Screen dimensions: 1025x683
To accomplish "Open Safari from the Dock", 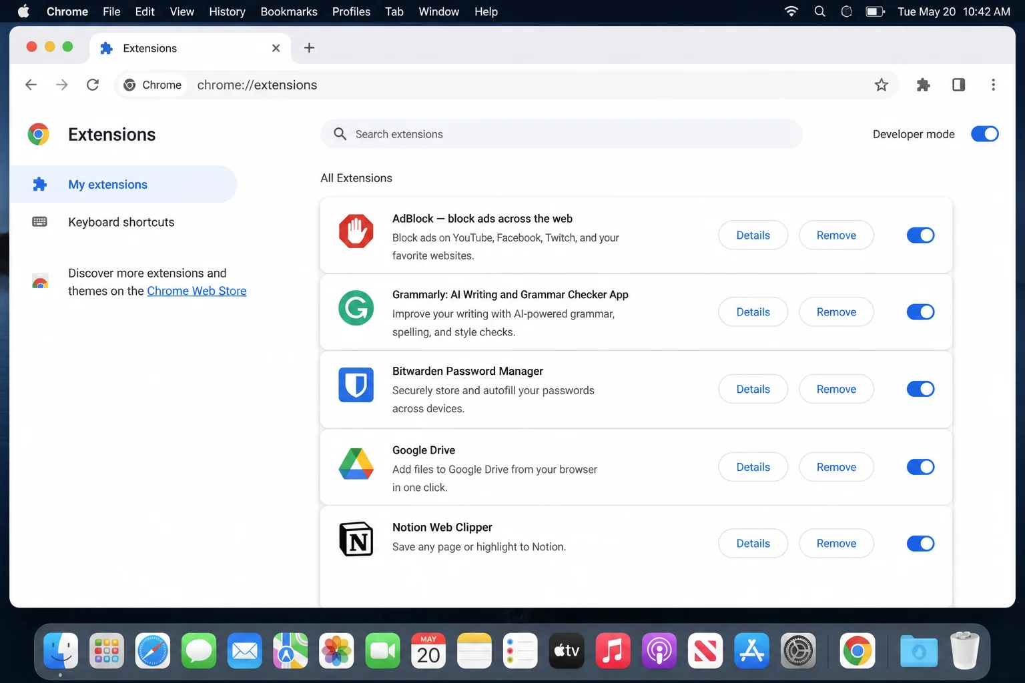I will coord(153,651).
